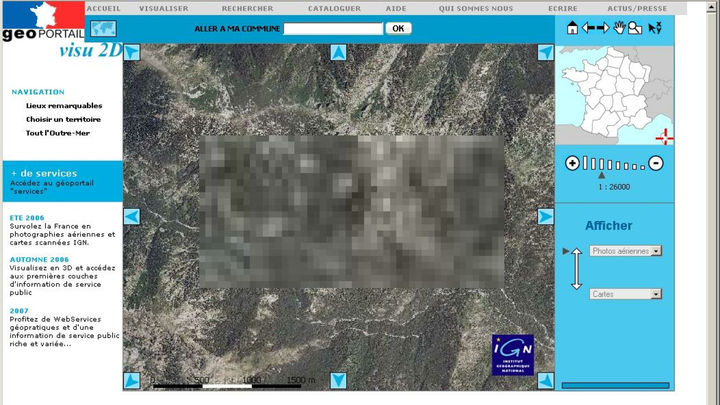Click the home icon in map toolbar
This screenshot has height=405, width=720.
pos(572,28)
